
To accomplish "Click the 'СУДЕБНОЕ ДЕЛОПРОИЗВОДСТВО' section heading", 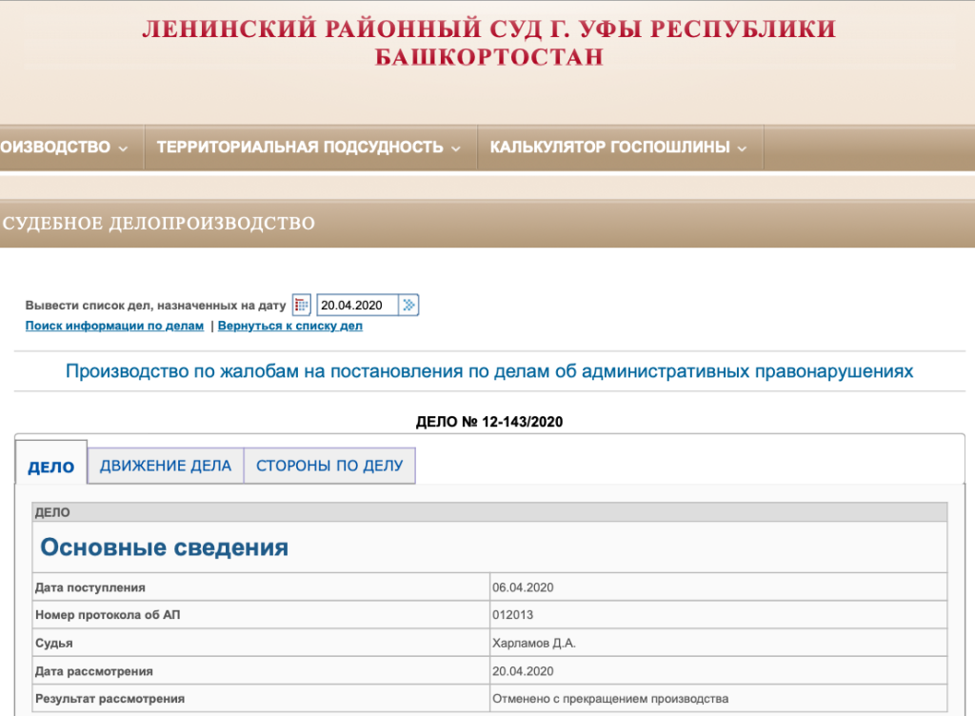I will pos(159,224).
